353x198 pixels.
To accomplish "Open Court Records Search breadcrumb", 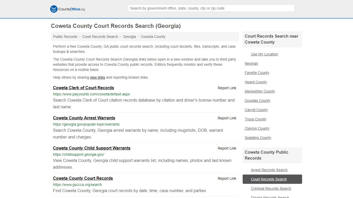I will [x=100, y=37].
